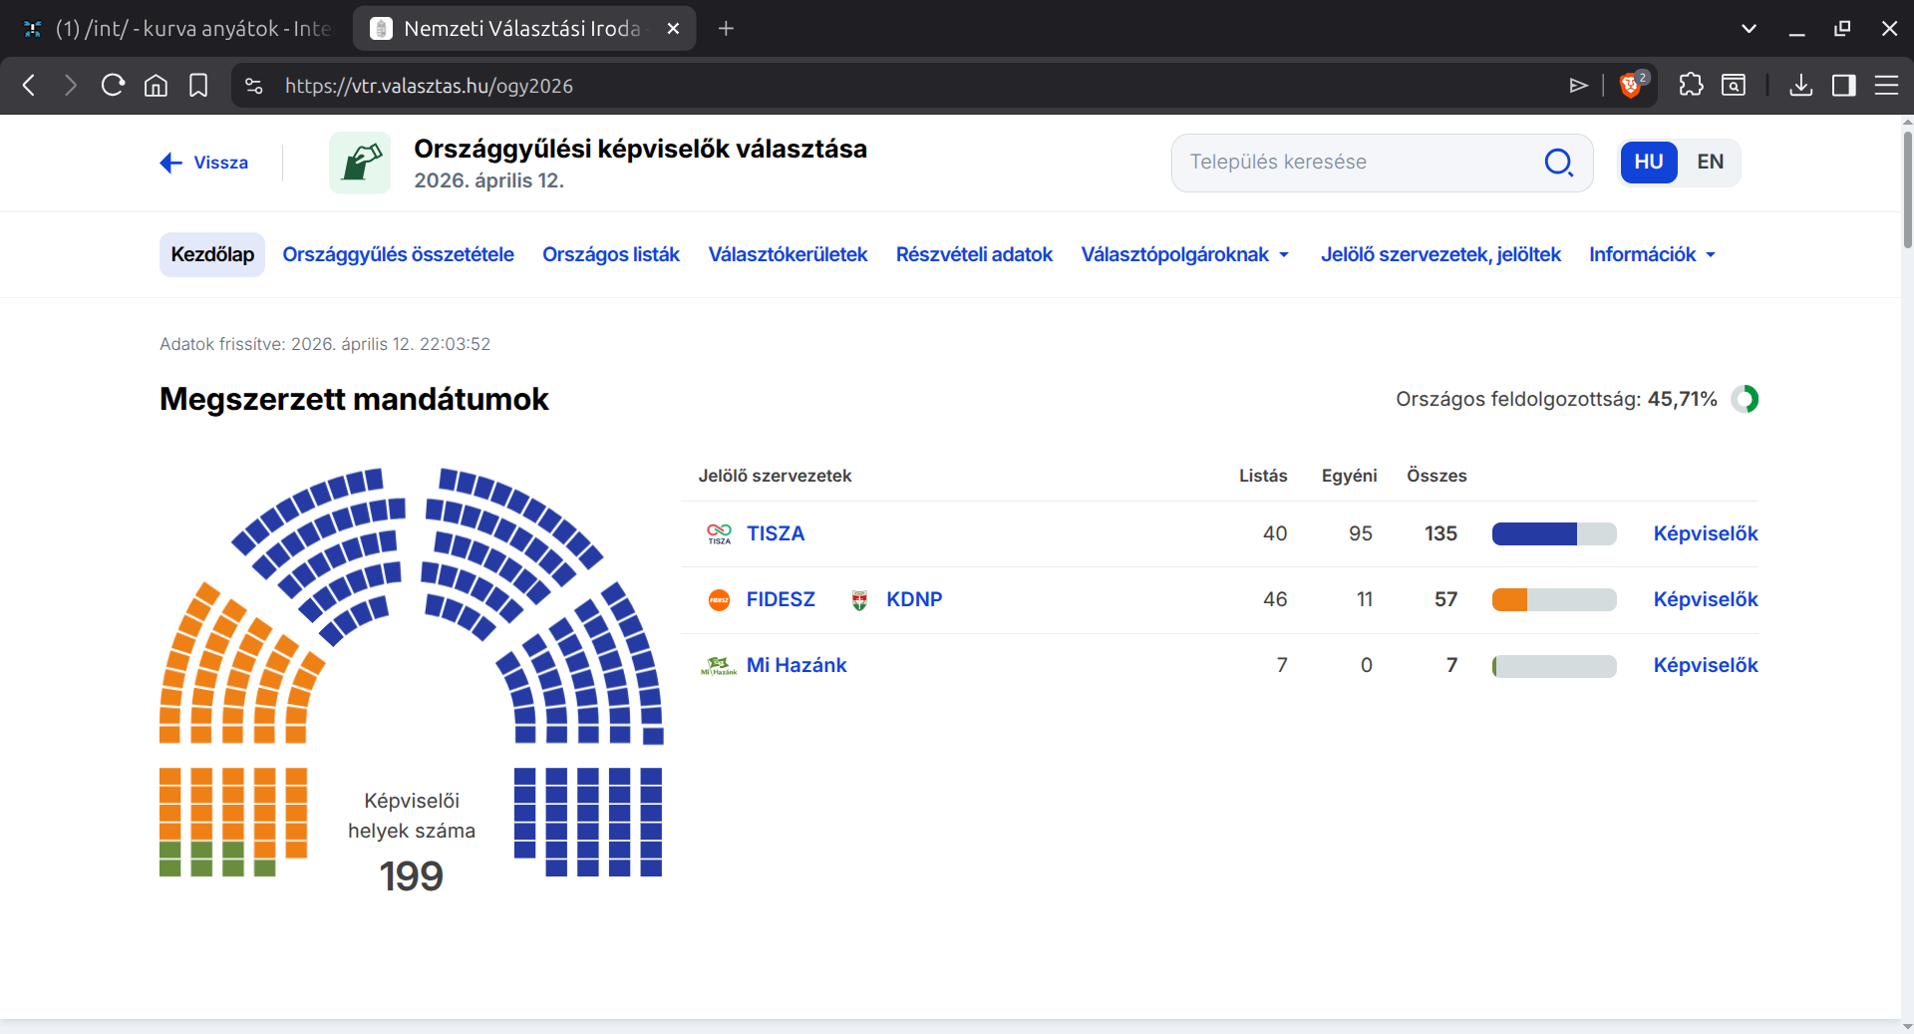Click FIDESZ total mandates value 57
The width and height of the screenshot is (1914, 1034).
[1445, 600]
